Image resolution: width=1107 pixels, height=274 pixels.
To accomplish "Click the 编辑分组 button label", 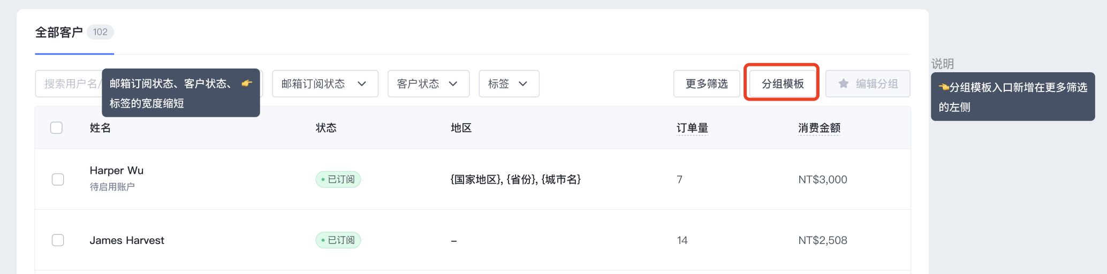I will pos(877,83).
